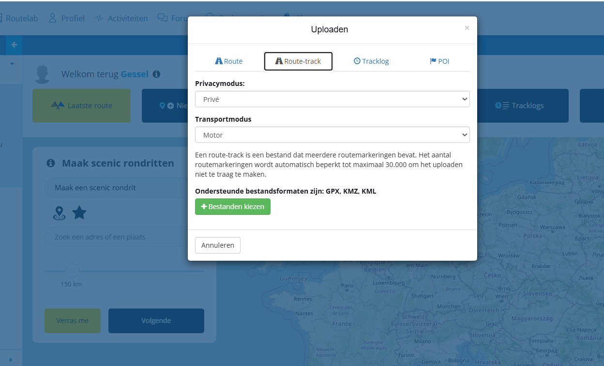
Task: Click the Annuleren button
Action: pyautogui.click(x=218, y=245)
